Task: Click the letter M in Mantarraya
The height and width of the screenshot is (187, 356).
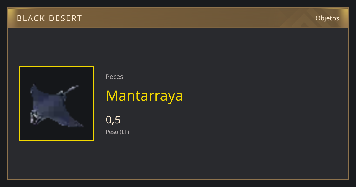Action: [112, 96]
